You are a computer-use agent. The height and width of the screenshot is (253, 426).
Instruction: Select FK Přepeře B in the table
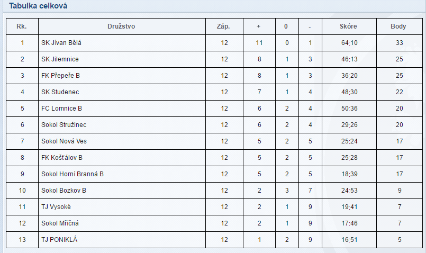tap(60, 76)
